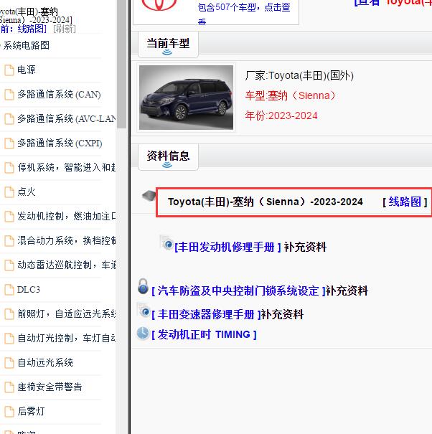Click the 刷新 refresh link
The height and width of the screenshot is (434, 432).
65,29
